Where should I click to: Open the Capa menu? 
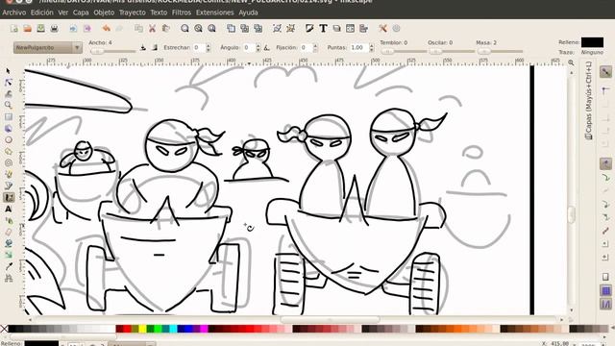[81, 12]
